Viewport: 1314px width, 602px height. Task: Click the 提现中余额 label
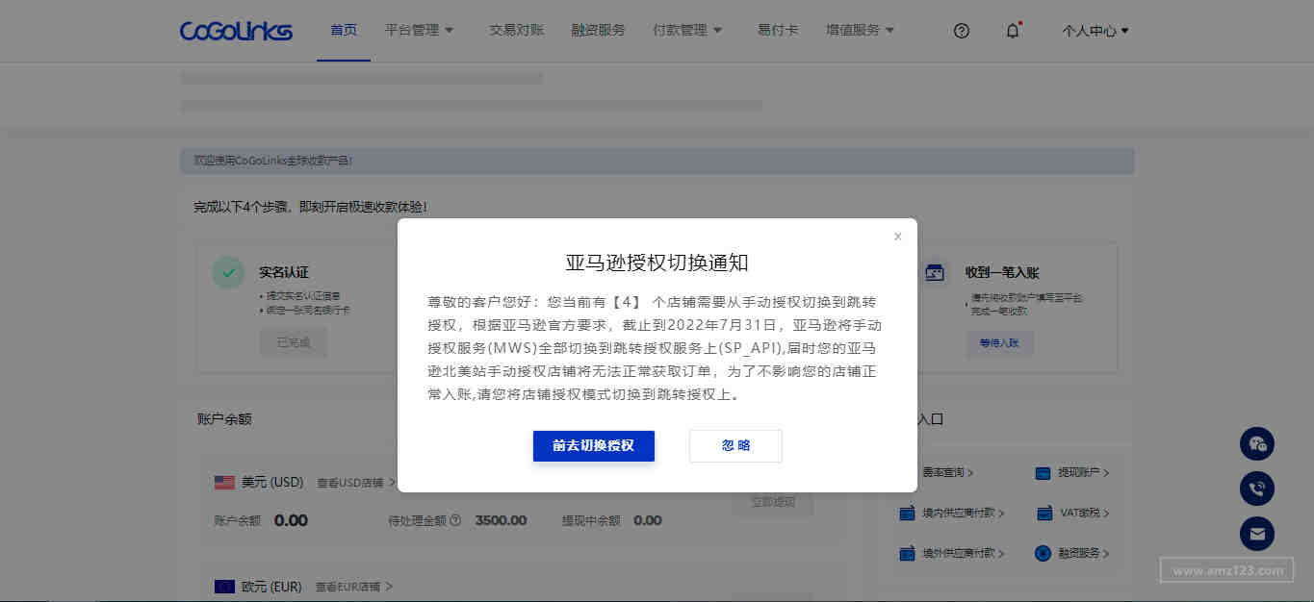click(591, 520)
